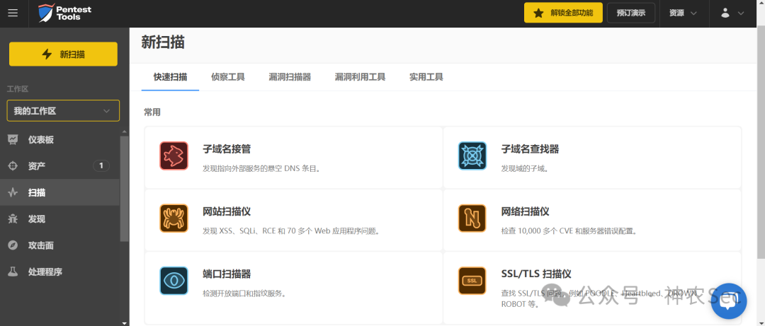Click the 预订演示 button

[631, 13]
